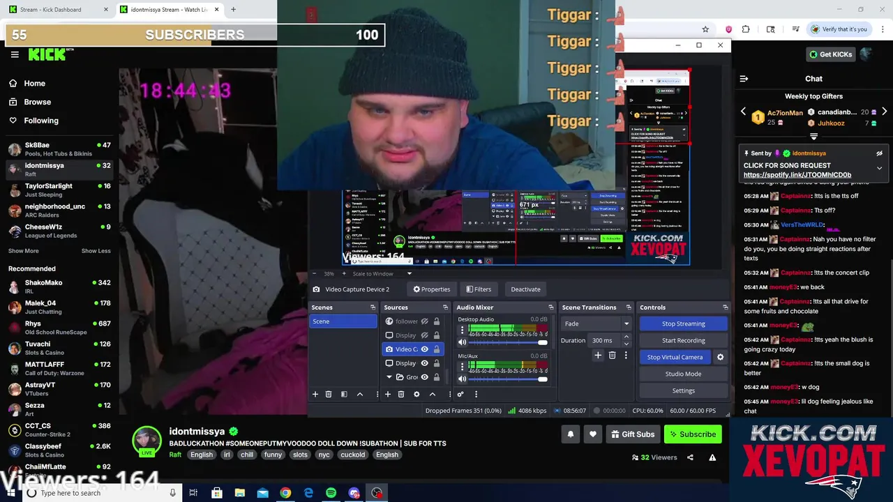This screenshot has height=502, width=893.
Task: Open the browser extensions puzzle icon
Action: tap(746, 29)
